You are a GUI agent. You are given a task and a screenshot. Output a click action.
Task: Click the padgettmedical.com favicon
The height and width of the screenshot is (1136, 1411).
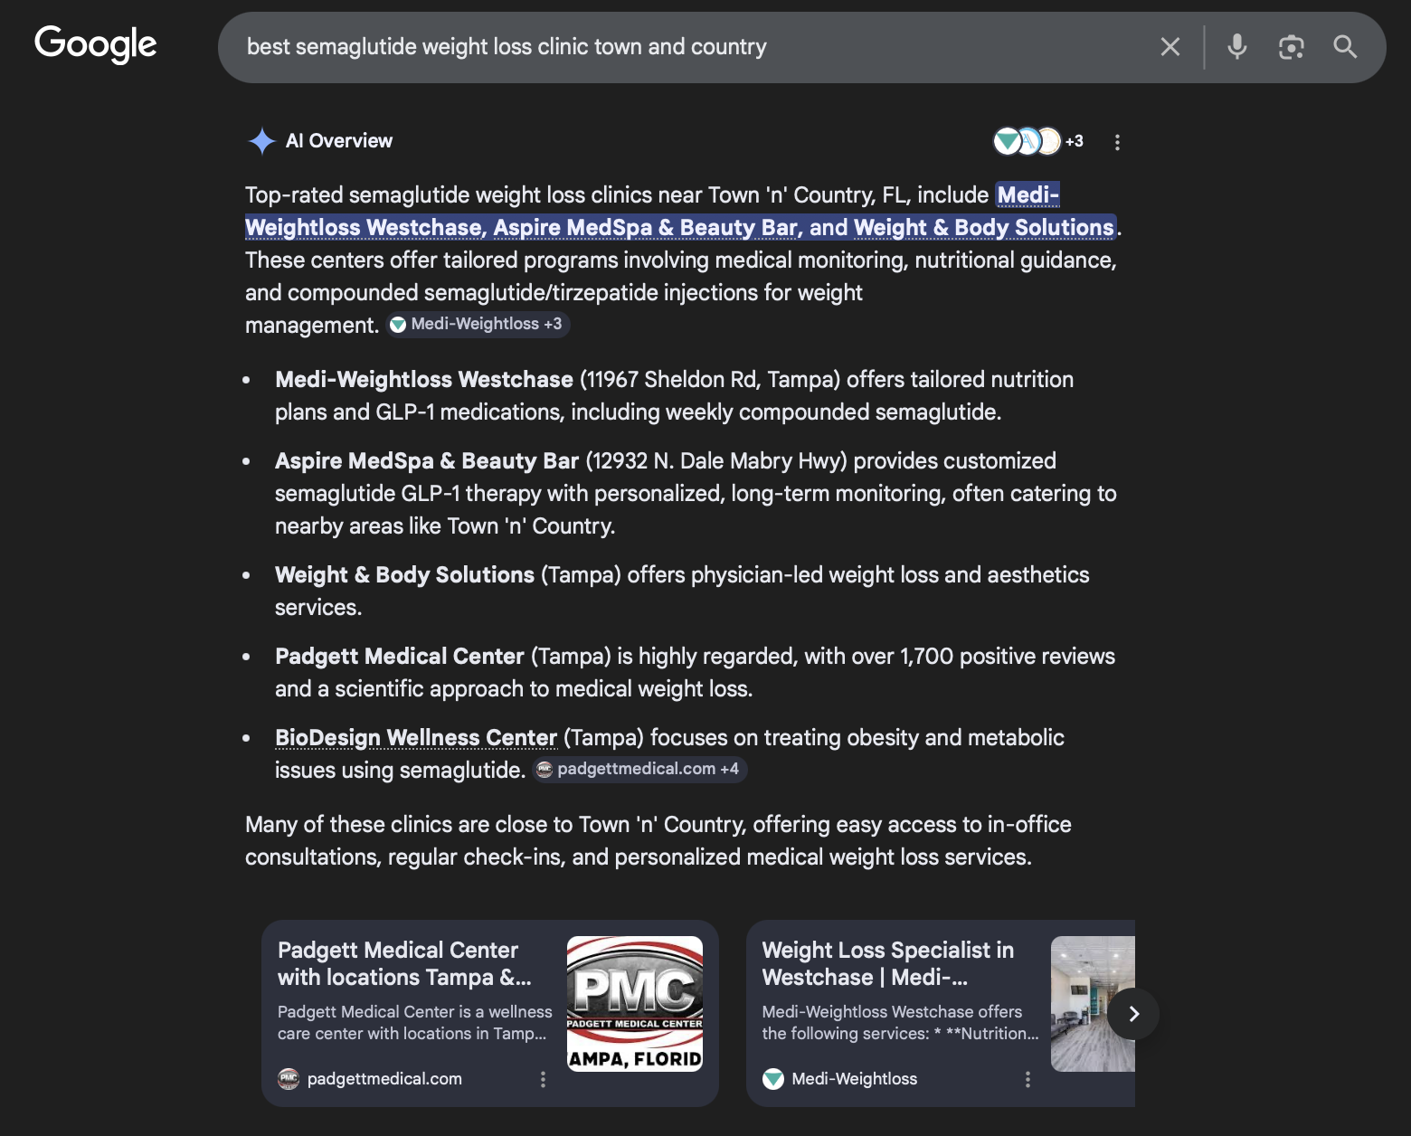[x=289, y=1079]
